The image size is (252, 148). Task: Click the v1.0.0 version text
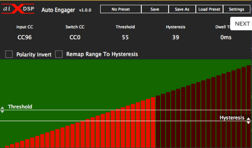[x=85, y=10]
